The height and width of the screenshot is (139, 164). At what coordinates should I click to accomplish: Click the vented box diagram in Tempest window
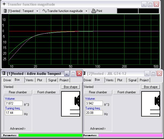71,104
